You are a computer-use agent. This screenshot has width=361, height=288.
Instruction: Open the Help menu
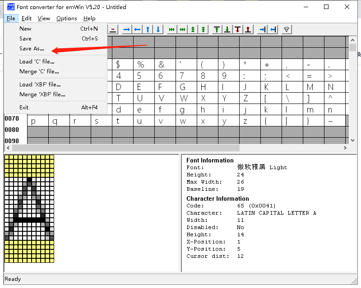pyautogui.click(x=89, y=18)
